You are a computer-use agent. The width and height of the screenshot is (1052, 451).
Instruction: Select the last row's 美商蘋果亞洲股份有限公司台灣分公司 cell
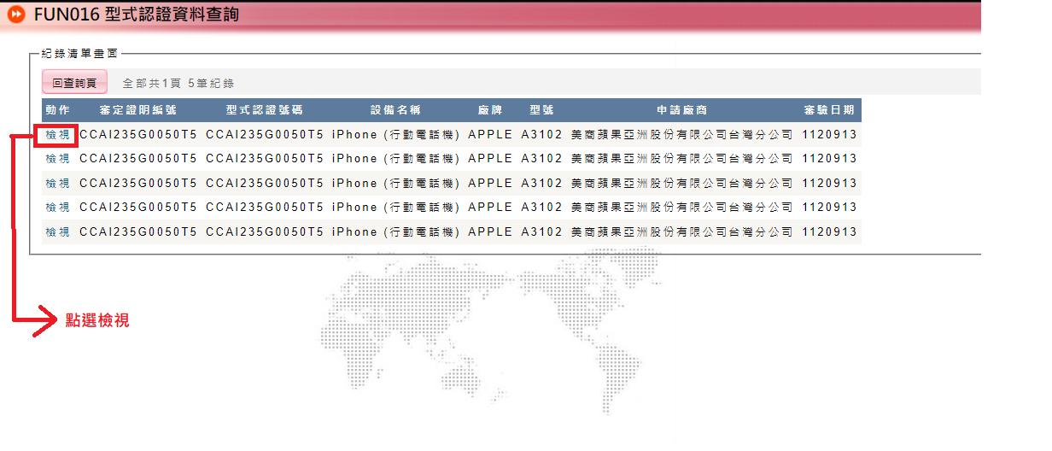(681, 232)
